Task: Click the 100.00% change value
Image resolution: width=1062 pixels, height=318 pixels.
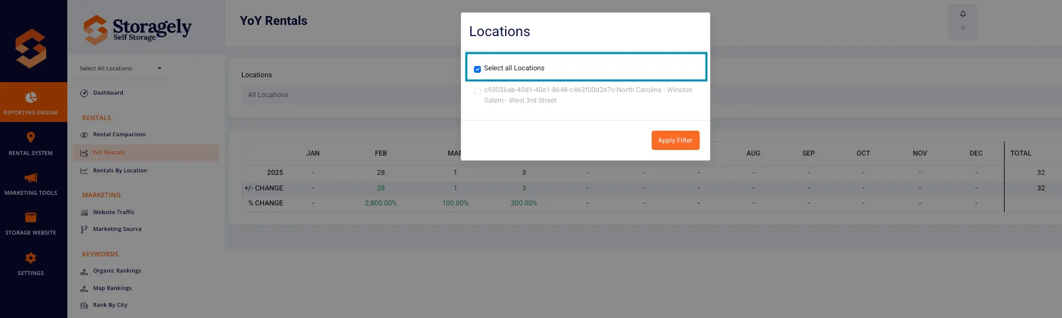Action: click(455, 203)
